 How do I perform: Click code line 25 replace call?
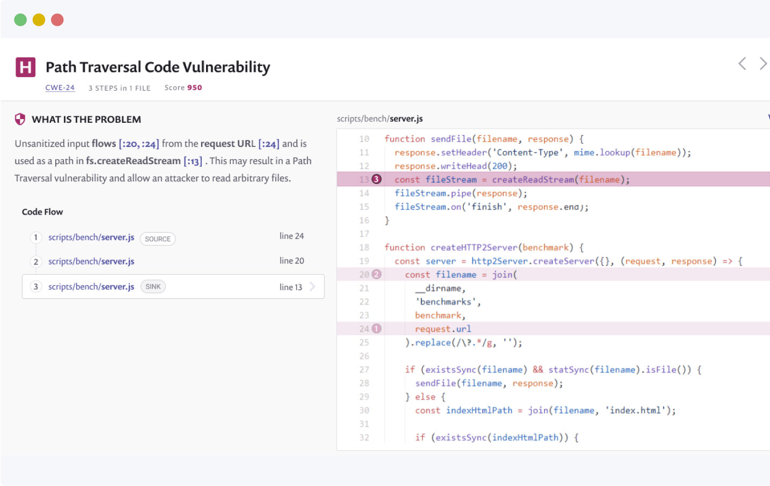pos(464,342)
